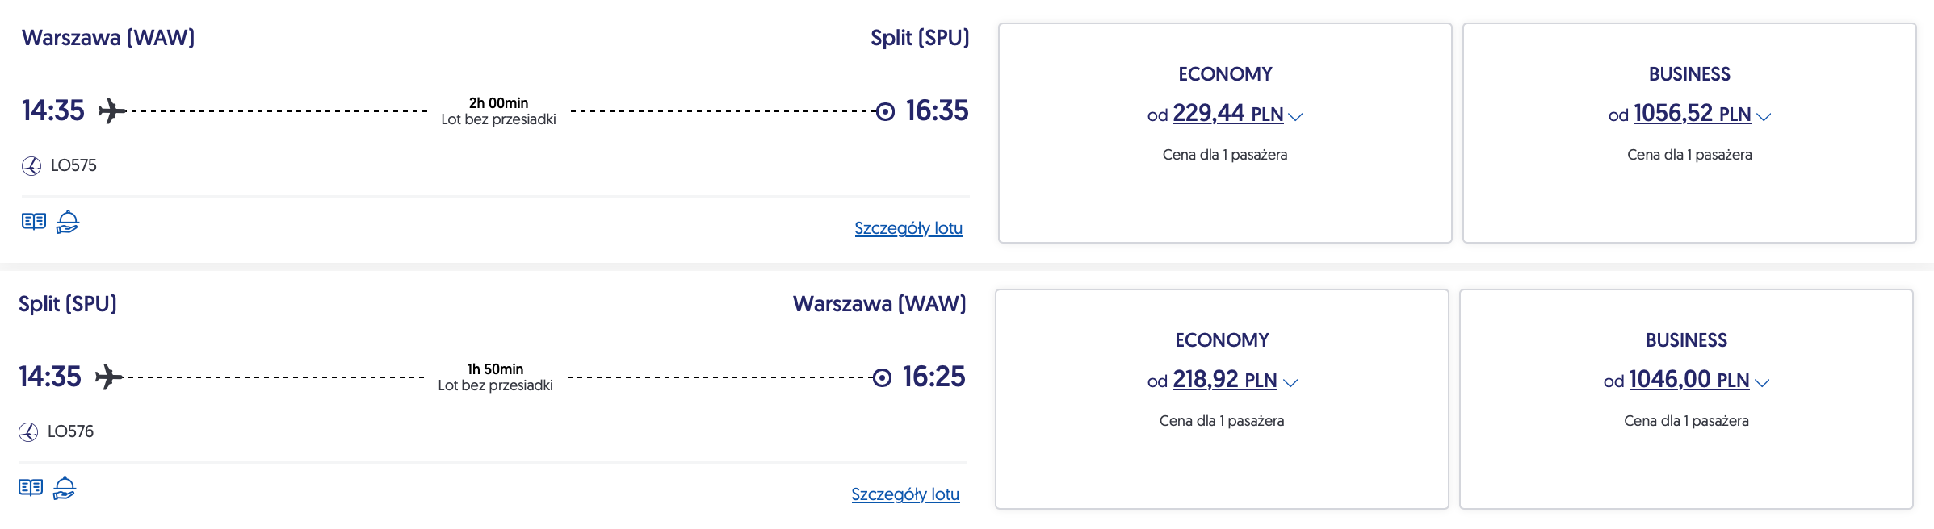Expand Economy fare 229,44 PLN chevron
This screenshot has height=529, width=1934.
[x=1296, y=117]
